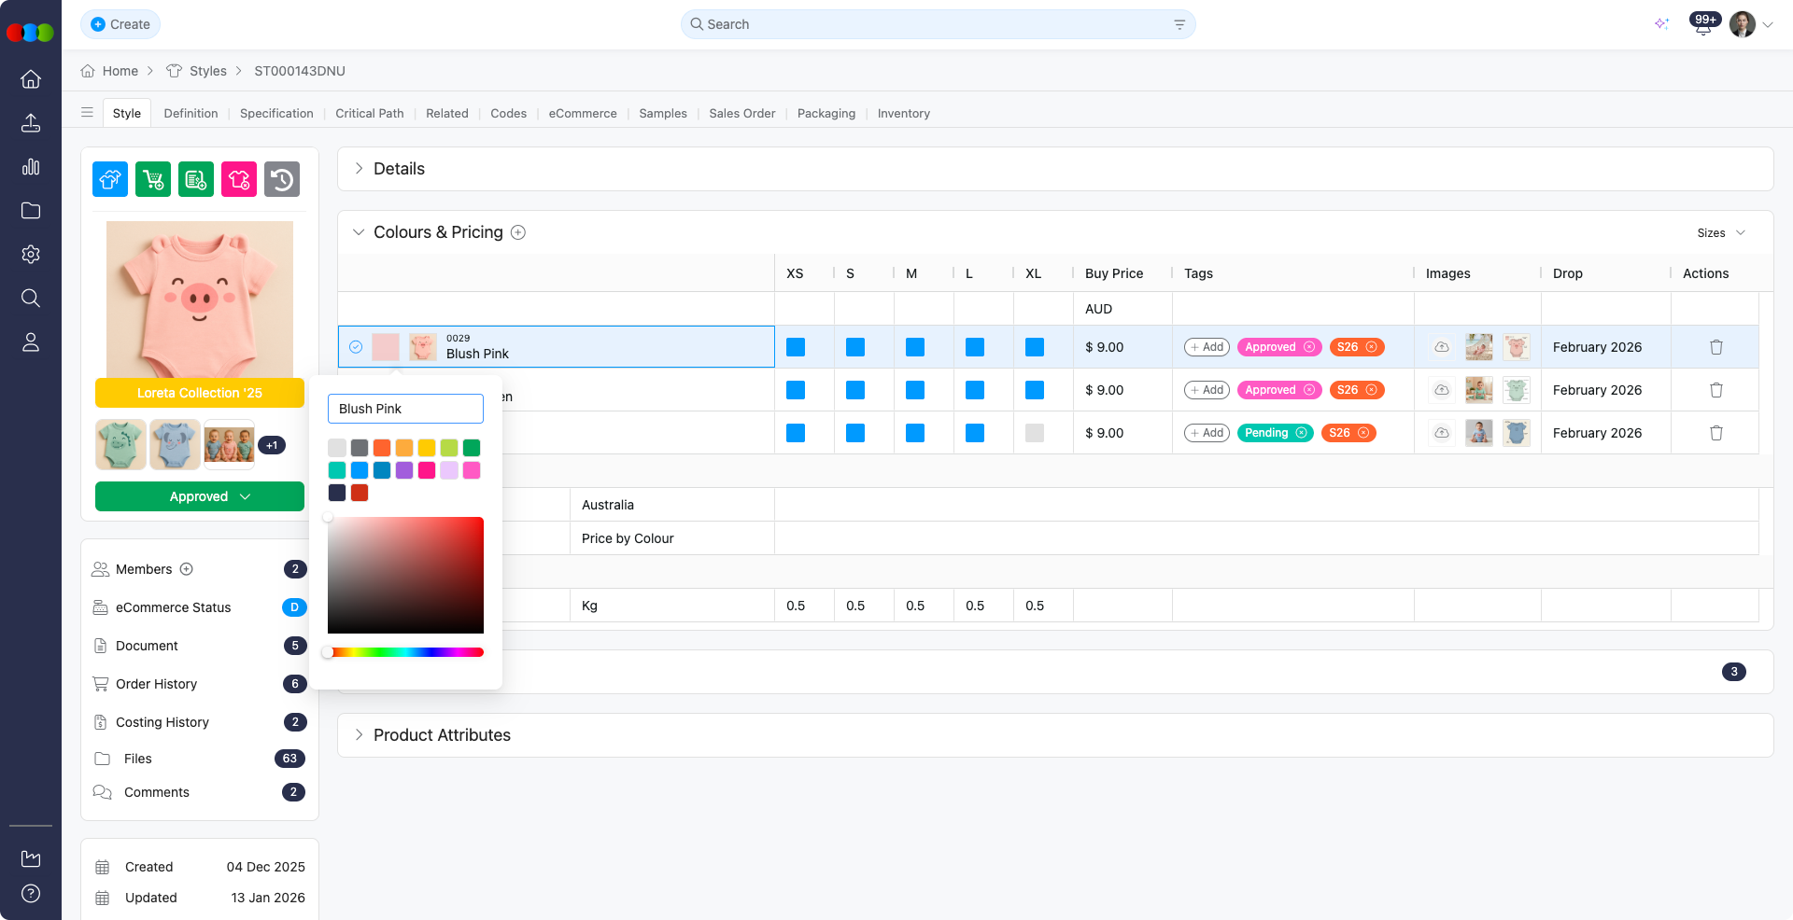The image size is (1793, 920).
Task: Click the create costing document icon
Action: tap(196, 179)
